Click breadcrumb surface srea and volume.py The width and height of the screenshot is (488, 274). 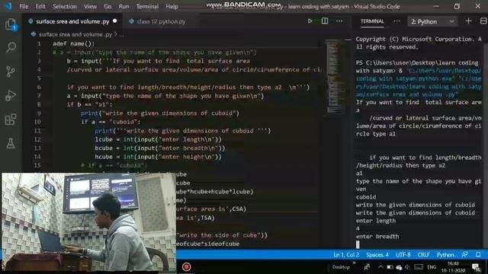[x=75, y=34]
